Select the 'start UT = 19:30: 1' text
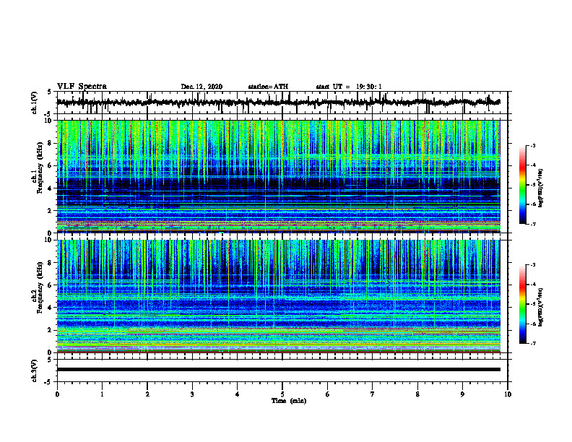572x442 pixels. [349, 87]
